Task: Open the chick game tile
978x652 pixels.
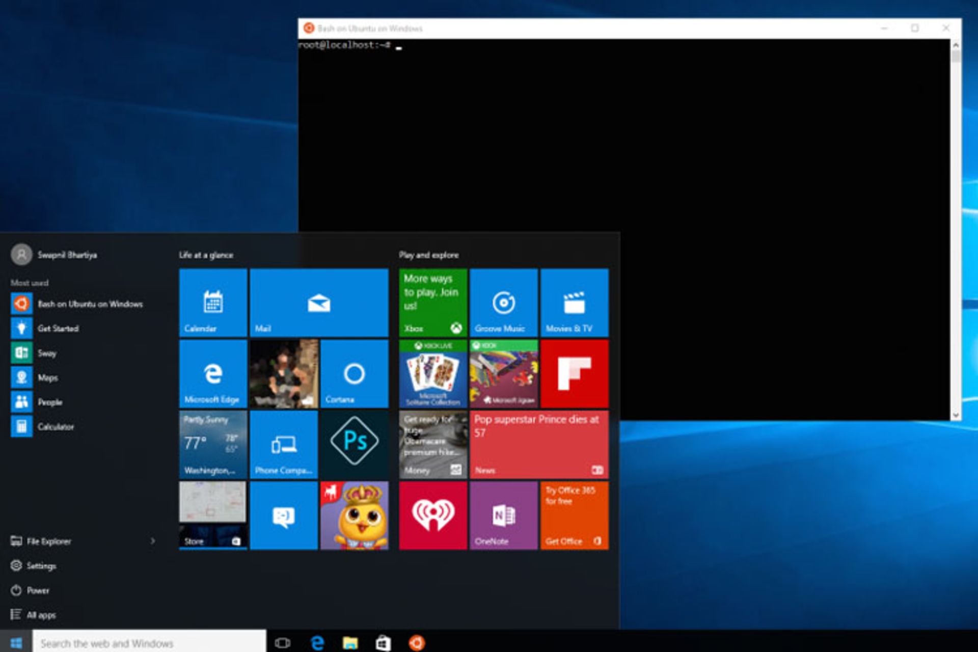Action: (x=355, y=515)
